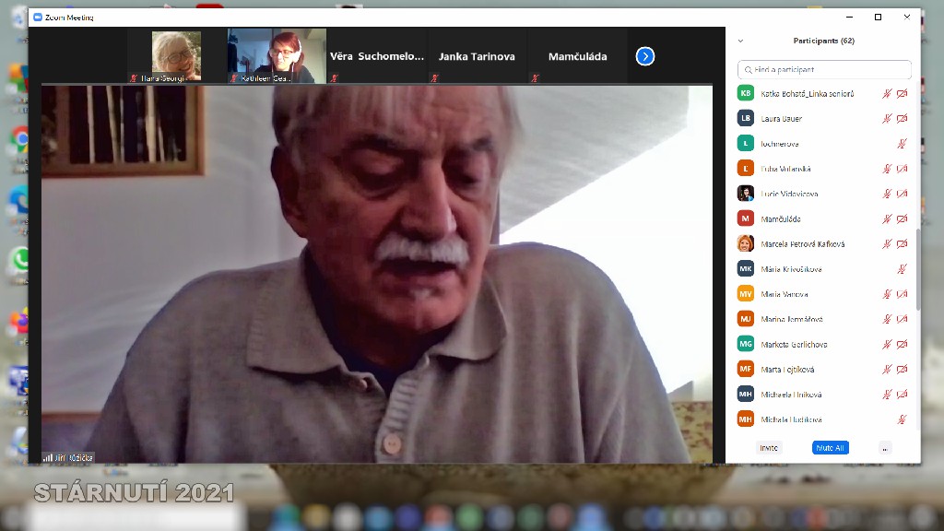Click Laura Bauer's muted microphone icon

(x=887, y=119)
